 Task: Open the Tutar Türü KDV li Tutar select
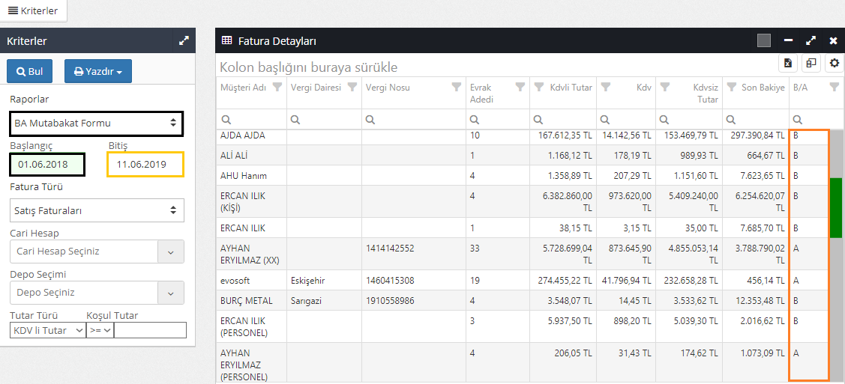pyautogui.click(x=47, y=329)
